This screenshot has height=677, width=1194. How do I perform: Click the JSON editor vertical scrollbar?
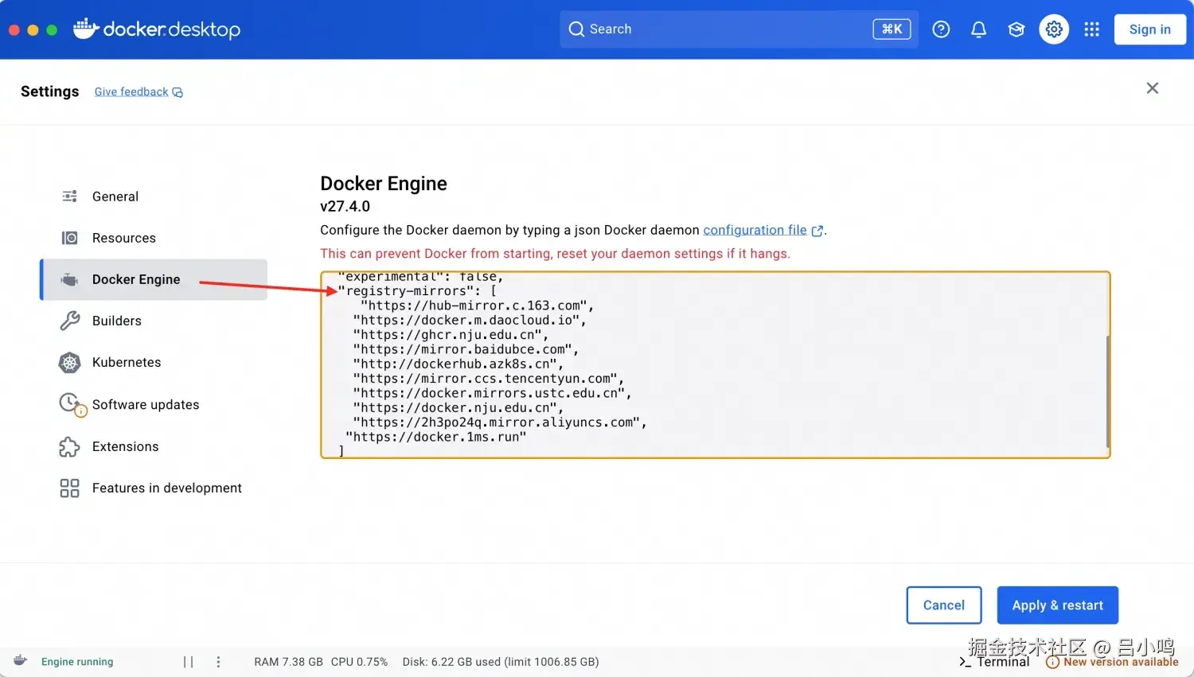pos(1107,391)
